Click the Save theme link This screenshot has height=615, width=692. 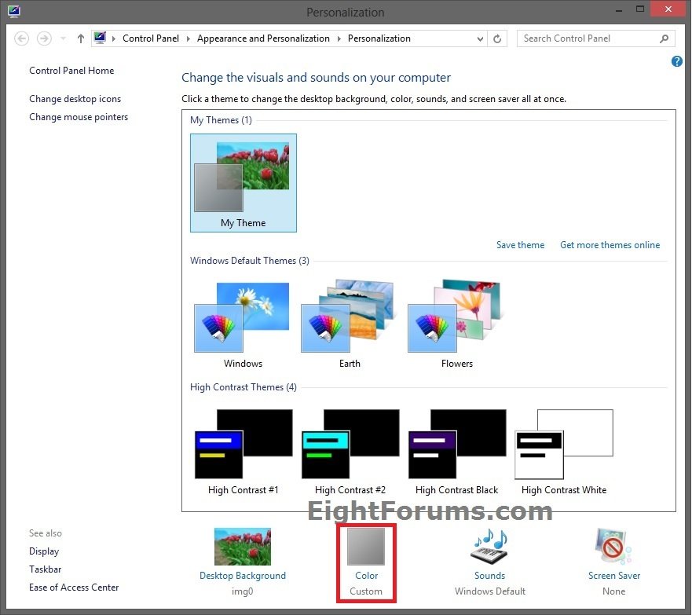click(x=520, y=244)
